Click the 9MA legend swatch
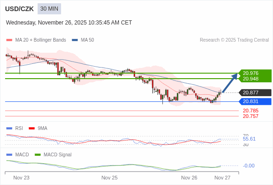 pyautogui.click(x=31, y=129)
